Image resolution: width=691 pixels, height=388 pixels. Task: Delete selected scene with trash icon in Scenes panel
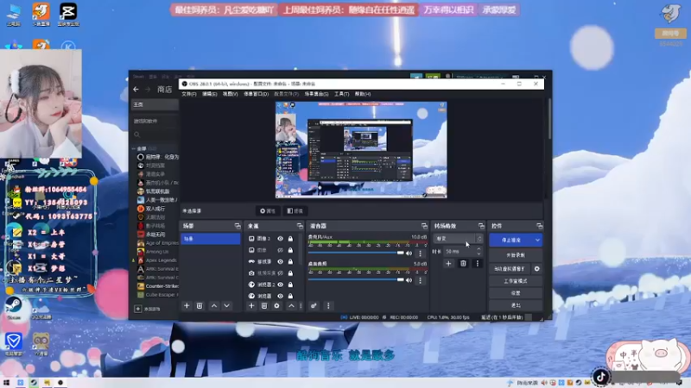tap(200, 306)
